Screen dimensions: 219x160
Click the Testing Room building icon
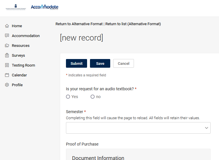click(7, 65)
